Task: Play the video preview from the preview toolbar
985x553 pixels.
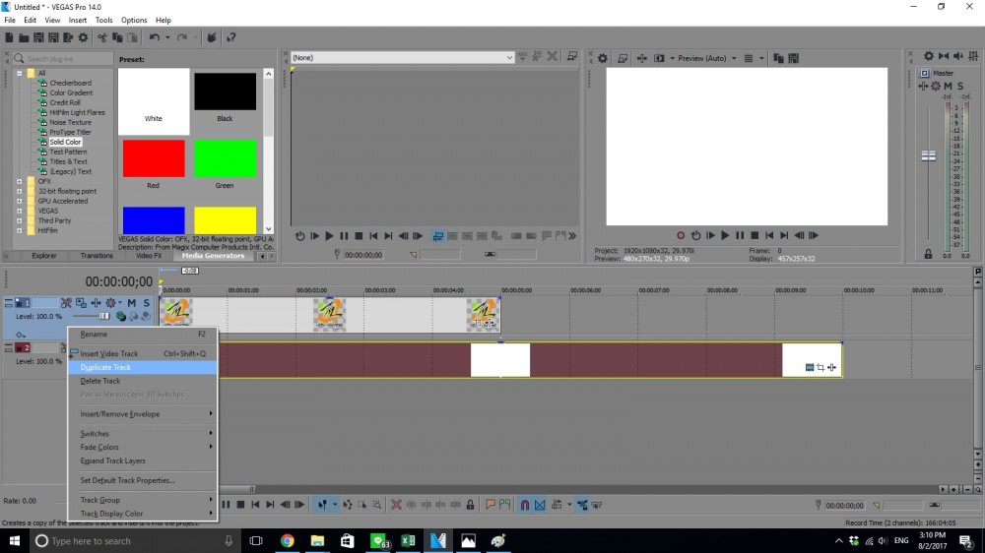Action: click(x=725, y=235)
